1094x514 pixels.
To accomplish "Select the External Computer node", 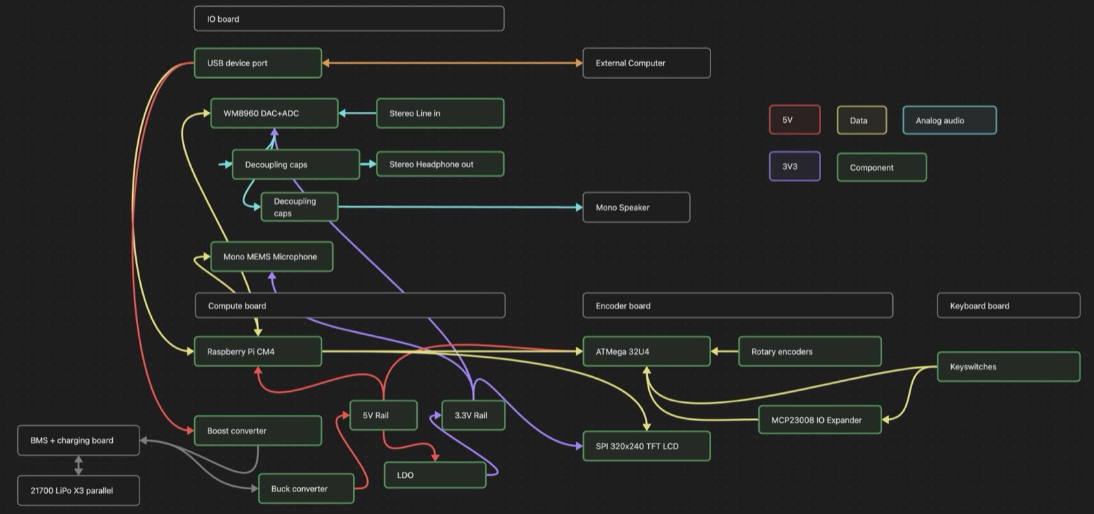I will [x=646, y=63].
